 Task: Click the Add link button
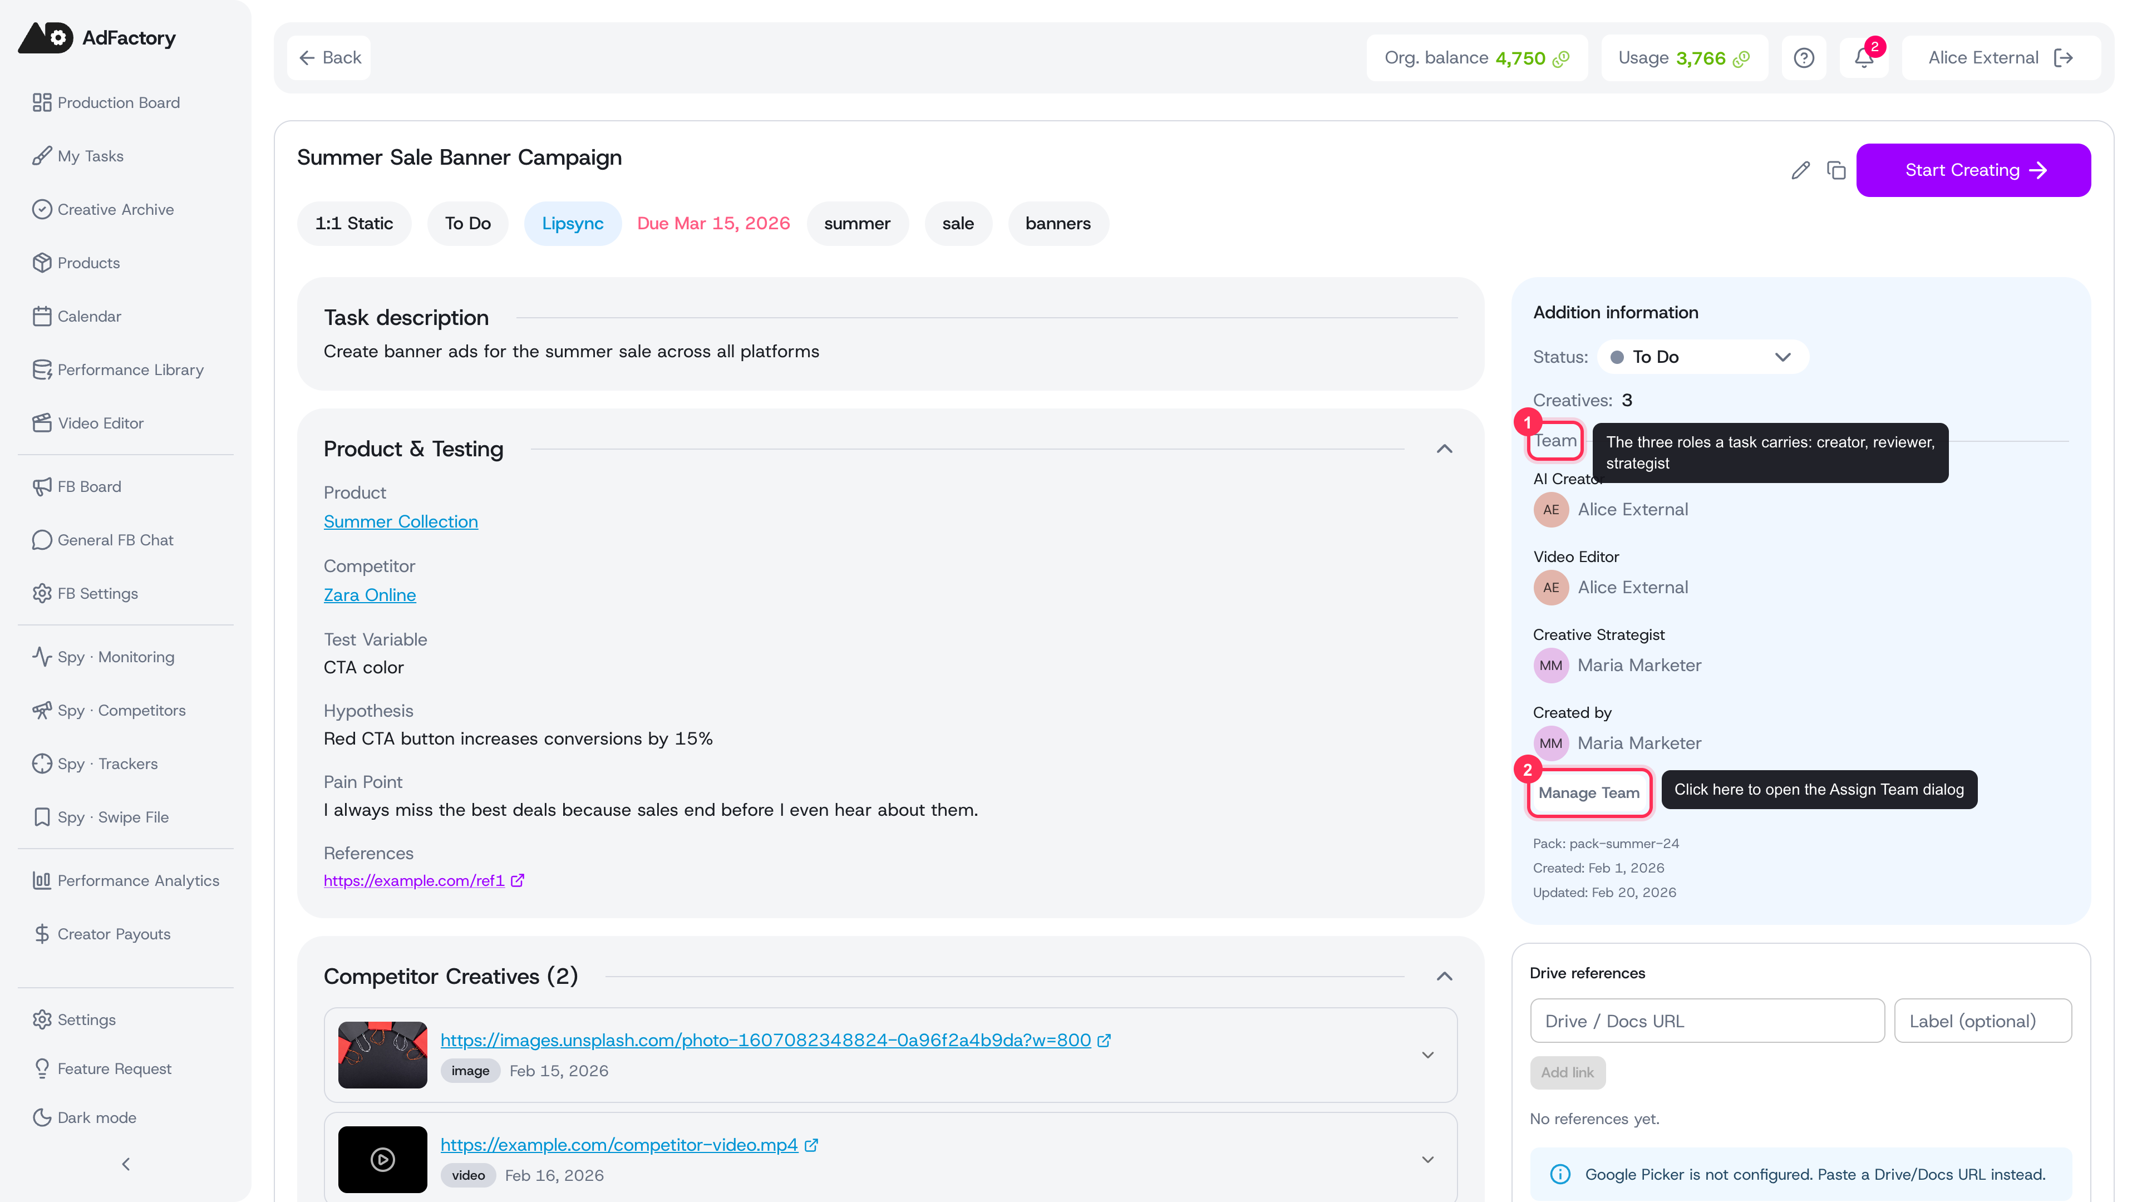[1567, 1072]
